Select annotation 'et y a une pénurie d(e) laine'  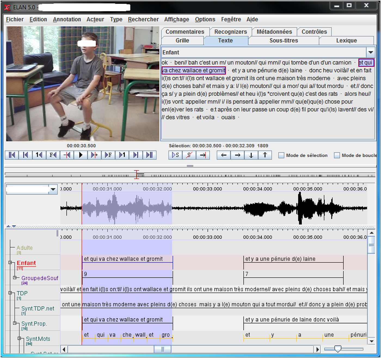point(280,259)
